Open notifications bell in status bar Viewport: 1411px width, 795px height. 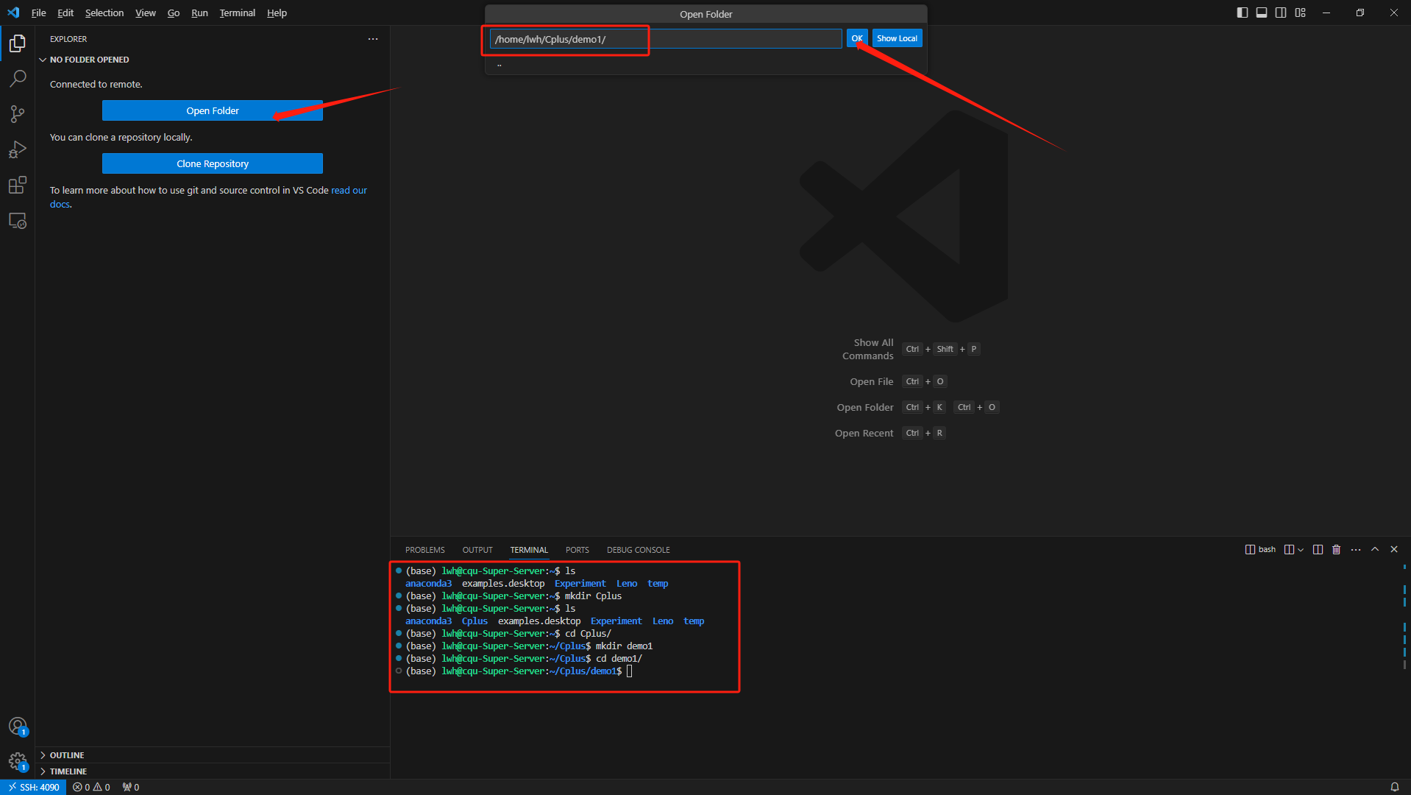coord(1394,787)
